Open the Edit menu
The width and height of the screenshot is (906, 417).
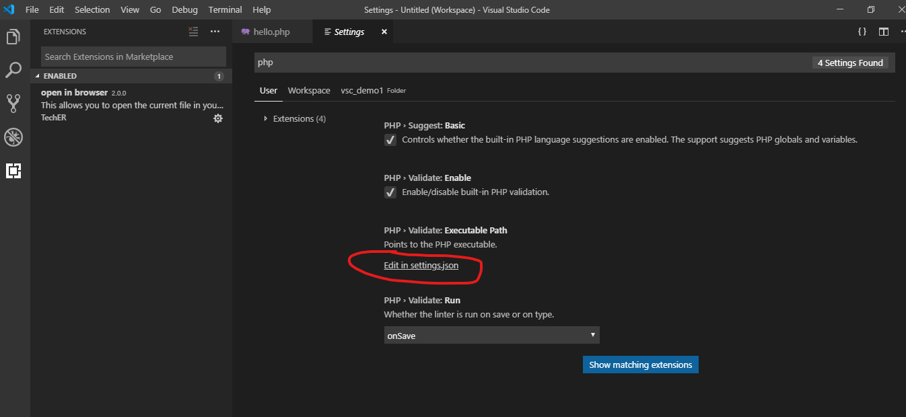57,9
